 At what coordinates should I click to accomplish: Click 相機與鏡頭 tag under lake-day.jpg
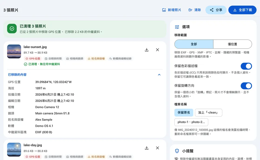[x=75, y=157]
